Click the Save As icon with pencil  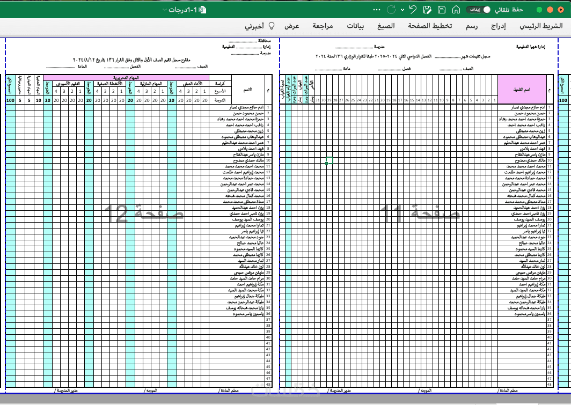point(428,10)
